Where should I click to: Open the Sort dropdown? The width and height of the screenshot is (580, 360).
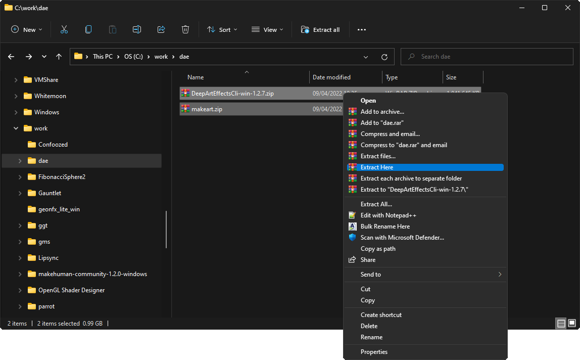222,30
